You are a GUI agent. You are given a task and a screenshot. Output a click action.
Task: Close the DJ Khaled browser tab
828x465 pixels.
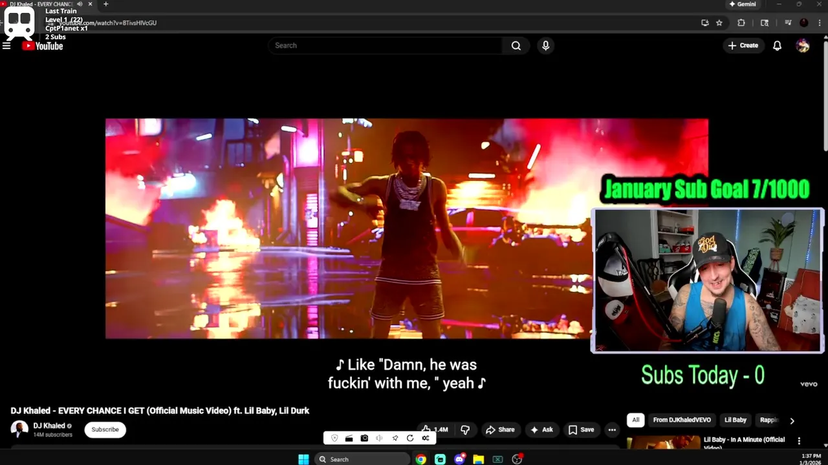pyautogui.click(x=90, y=4)
